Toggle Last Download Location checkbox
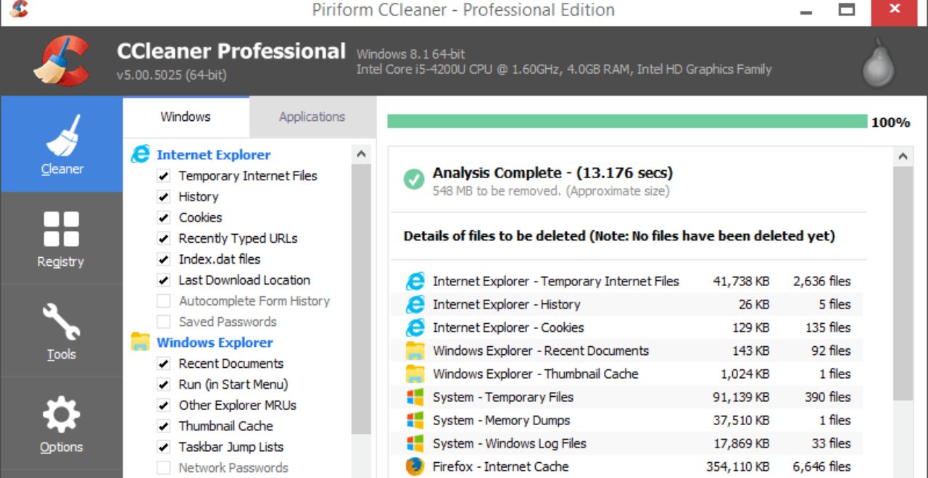 click(x=164, y=280)
